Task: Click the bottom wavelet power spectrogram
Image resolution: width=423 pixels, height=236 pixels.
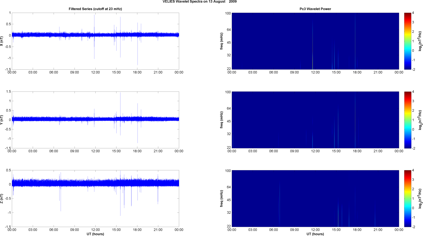Action: (x=315, y=199)
